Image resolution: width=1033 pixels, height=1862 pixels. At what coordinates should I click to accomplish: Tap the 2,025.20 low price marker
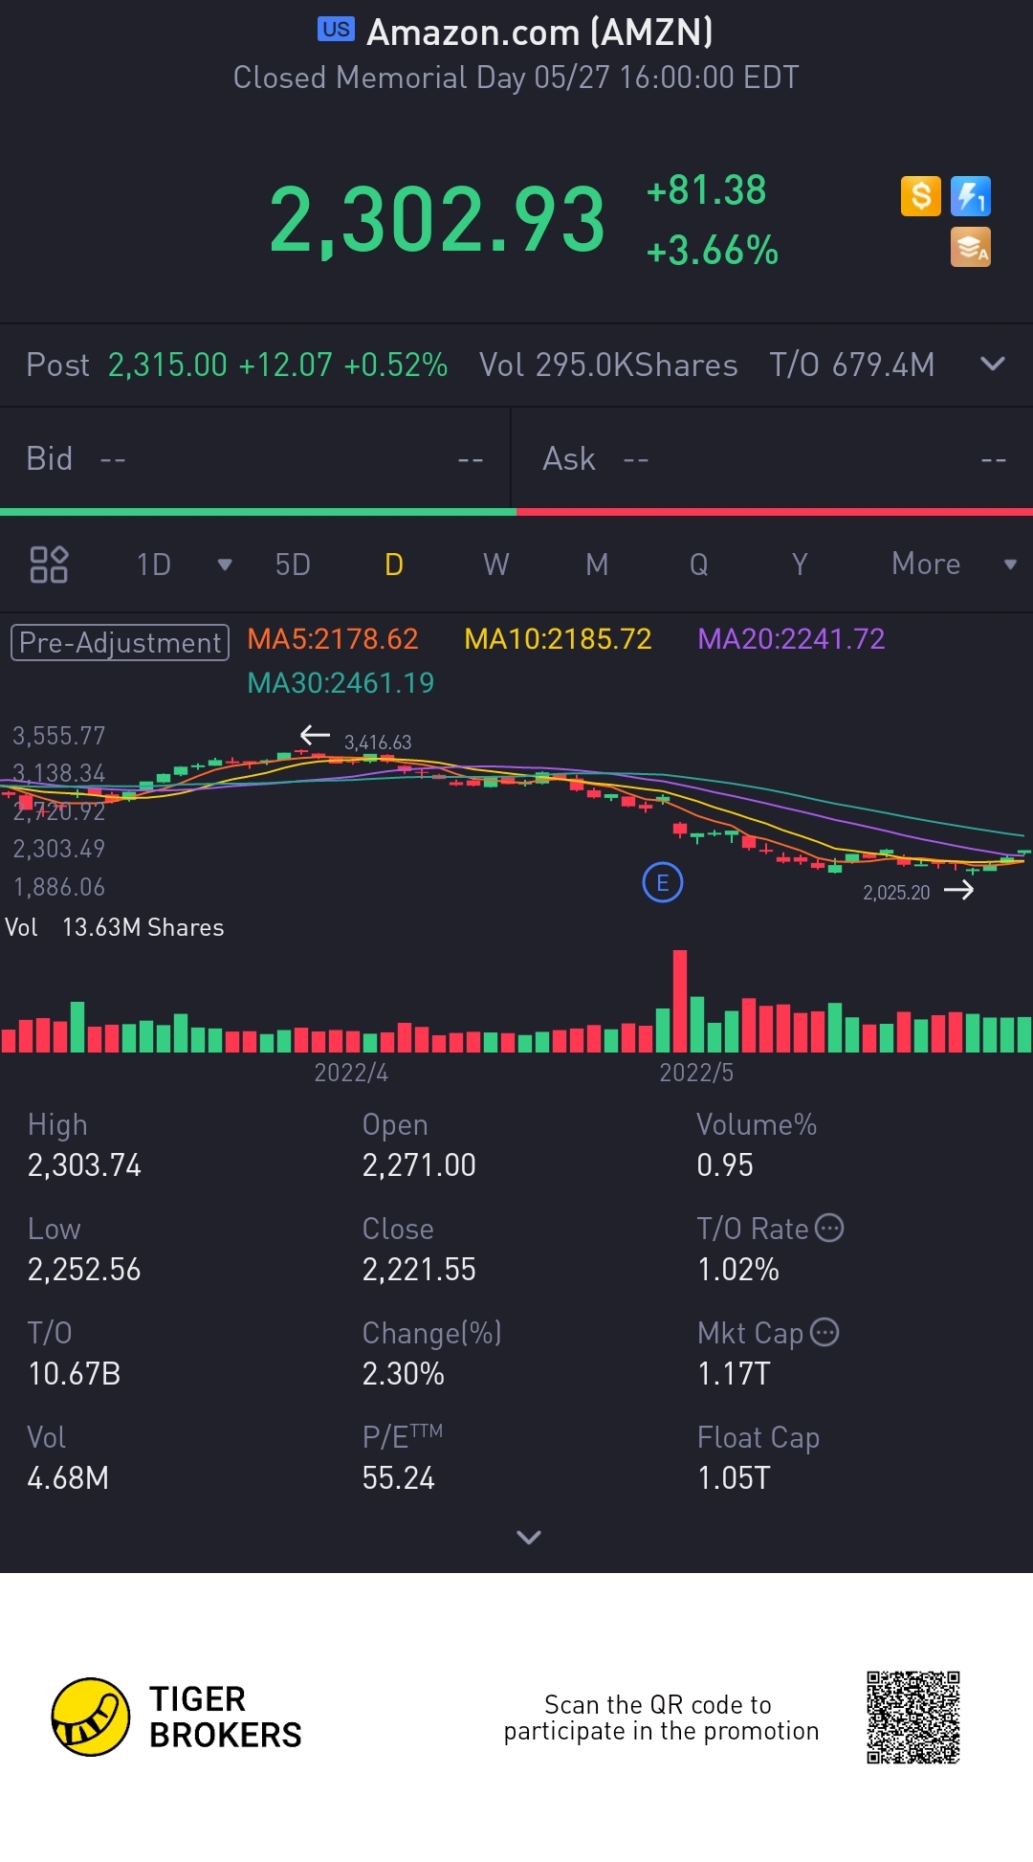pyautogui.click(x=896, y=893)
